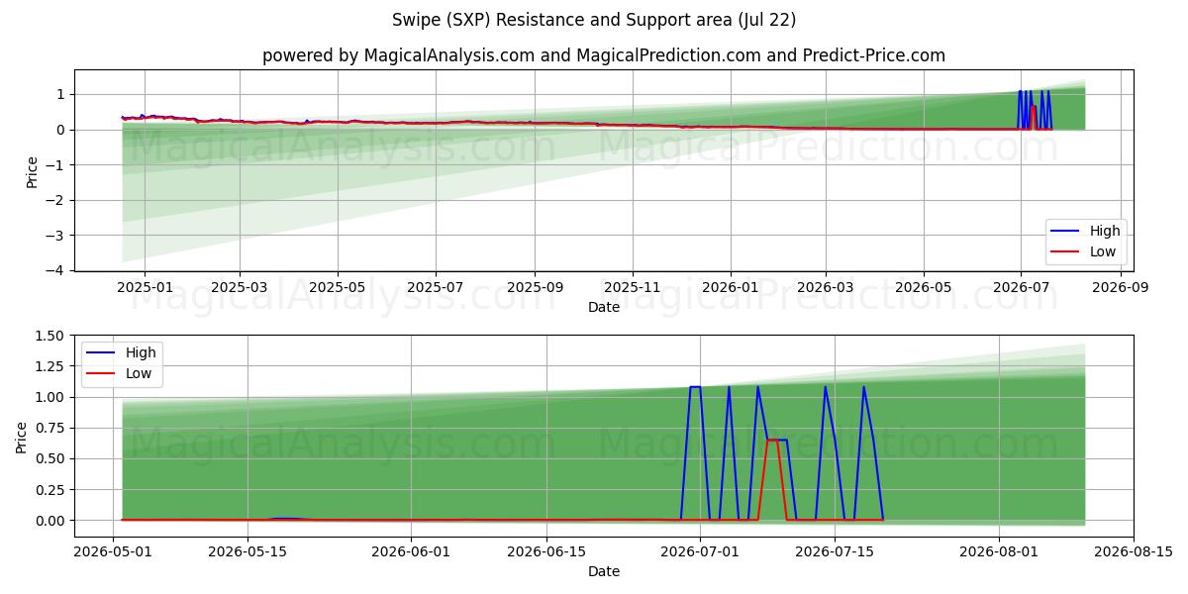Click the '2026-09' tick label on the top chart
This screenshot has height=594, width=1188.
1121,287
